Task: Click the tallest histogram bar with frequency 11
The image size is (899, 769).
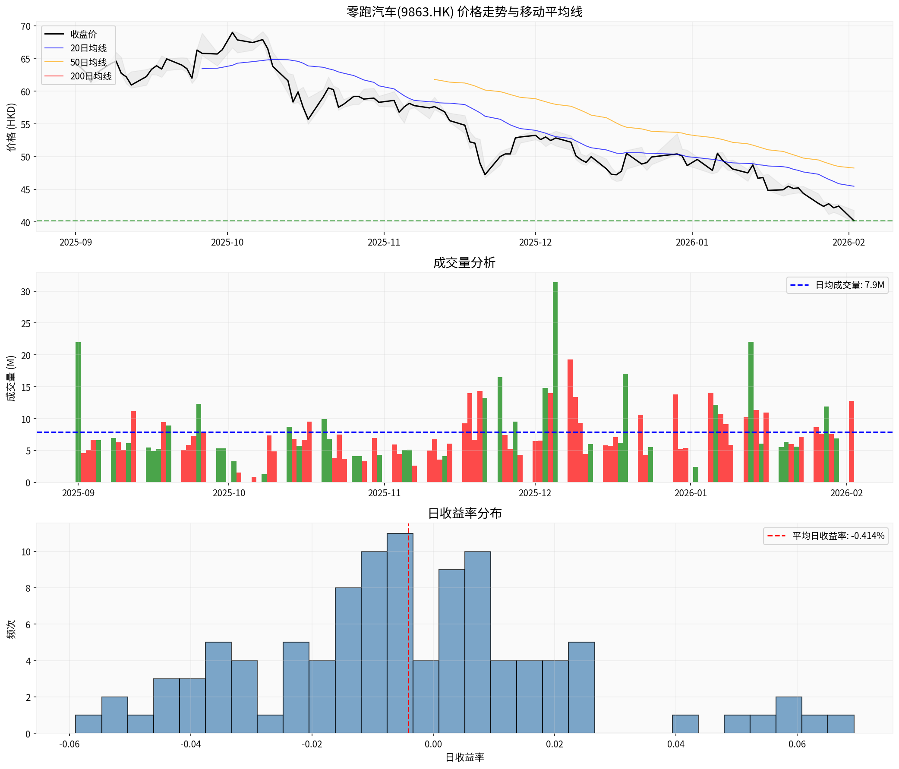Action: 400,633
